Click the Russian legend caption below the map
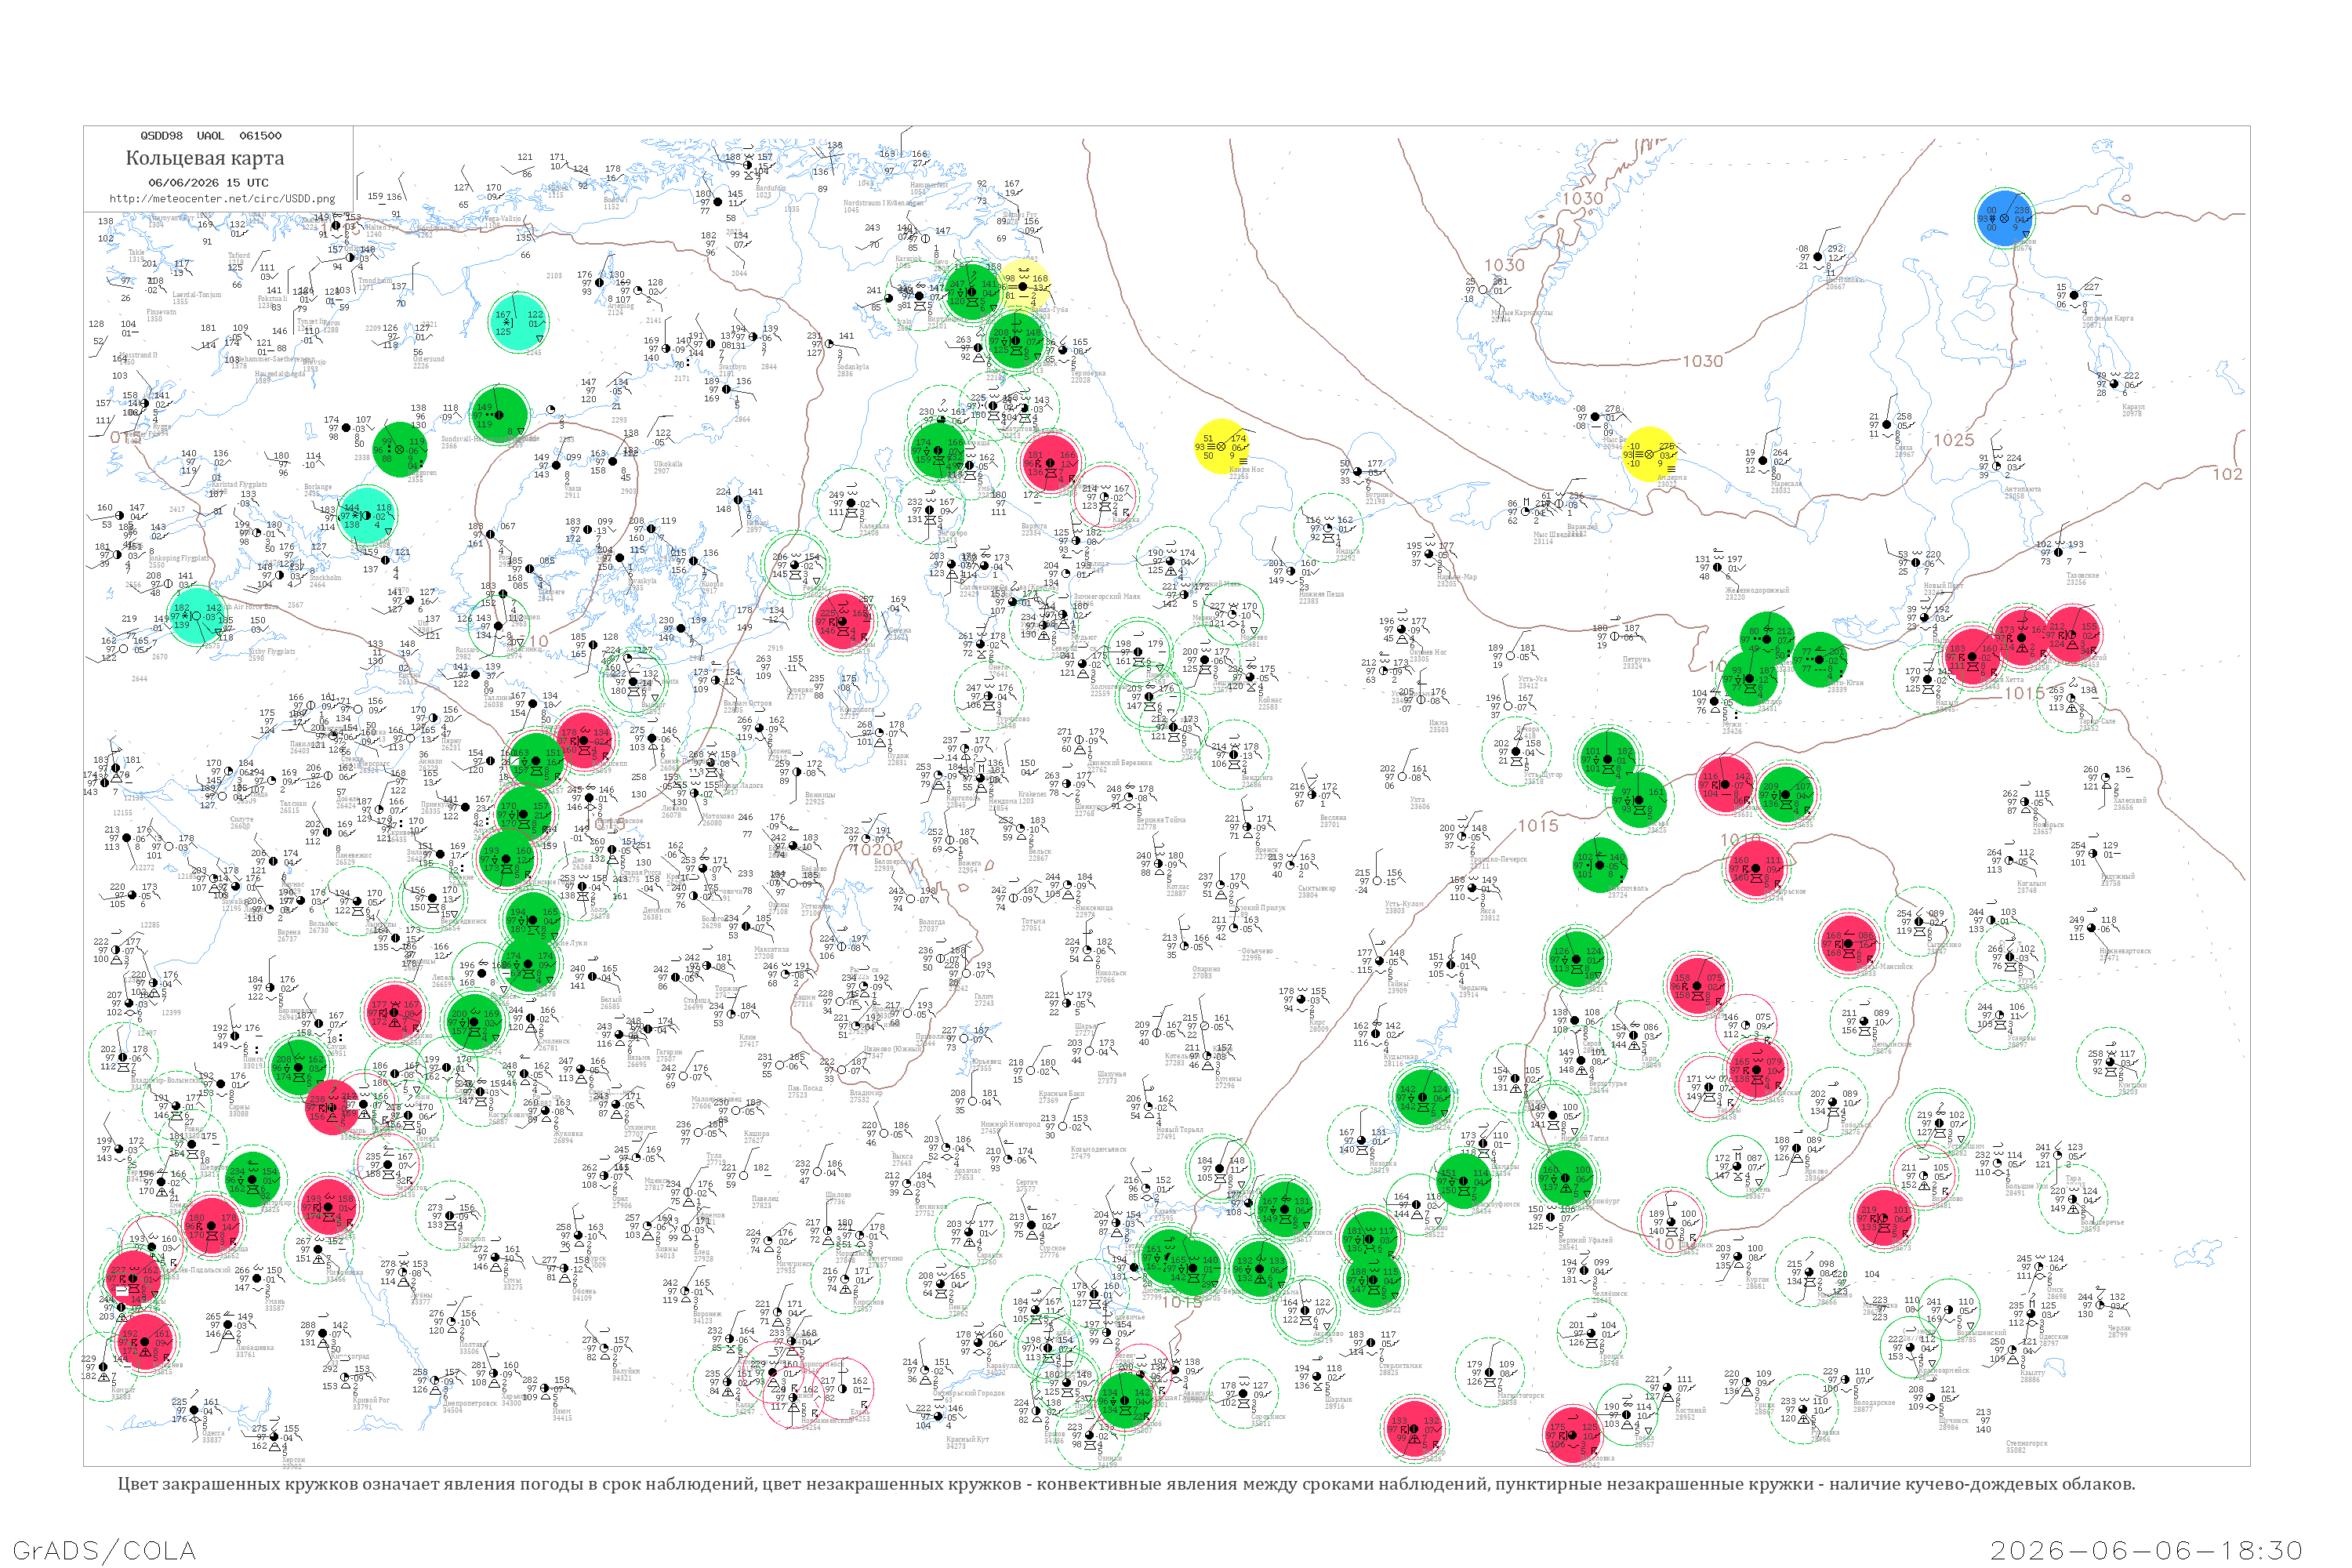 coord(1126,1484)
